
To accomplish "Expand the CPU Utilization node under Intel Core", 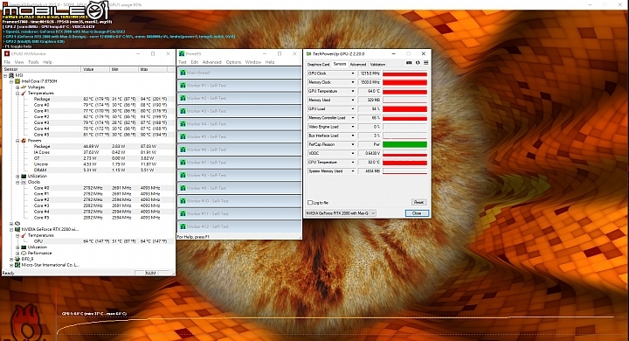I will coord(17,177).
